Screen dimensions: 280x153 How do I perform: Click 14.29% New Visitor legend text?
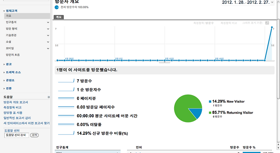point(228,101)
